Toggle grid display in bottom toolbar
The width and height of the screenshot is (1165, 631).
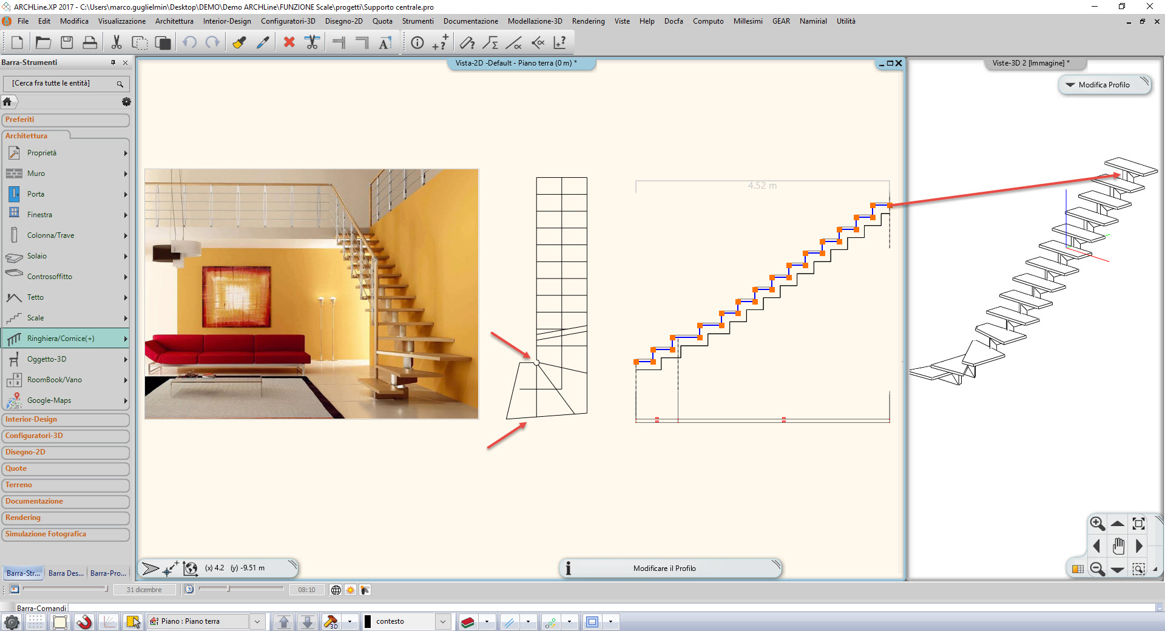[35, 621]
